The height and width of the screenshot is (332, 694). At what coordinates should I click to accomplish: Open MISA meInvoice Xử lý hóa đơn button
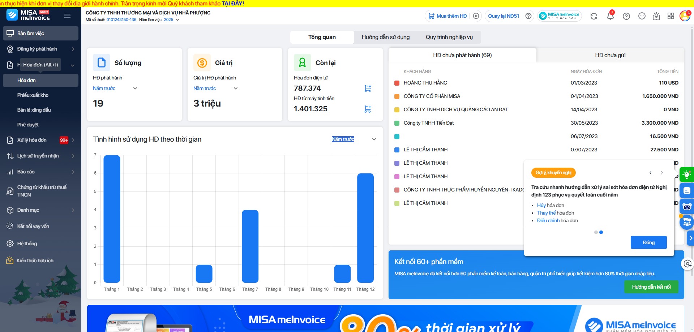560,16
